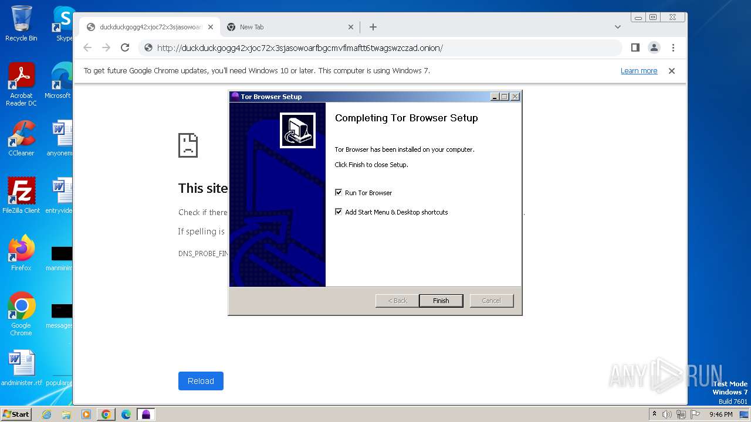Tick off the Run Tor Browser checkbox
751x422 pixels.
339,192
